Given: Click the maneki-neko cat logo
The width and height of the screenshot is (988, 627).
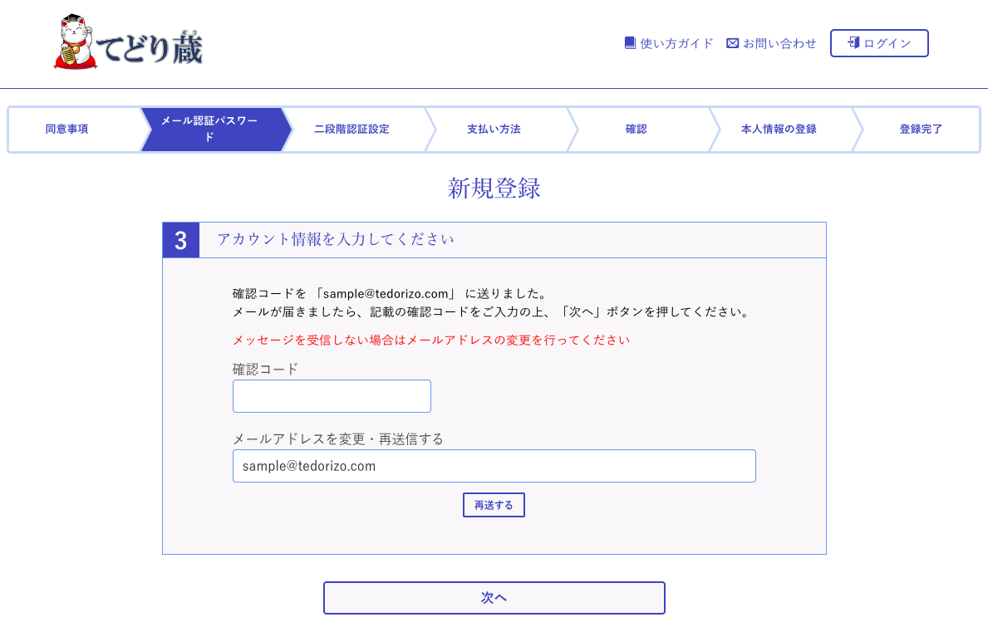Looking at the screenshot, I should coord(76,42).
